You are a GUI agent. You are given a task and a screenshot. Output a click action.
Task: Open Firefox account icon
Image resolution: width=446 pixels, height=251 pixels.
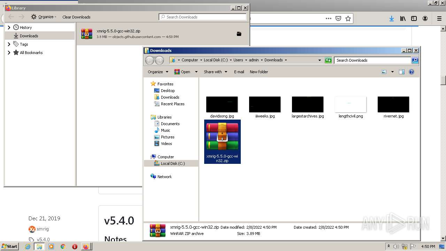point(425,19)
